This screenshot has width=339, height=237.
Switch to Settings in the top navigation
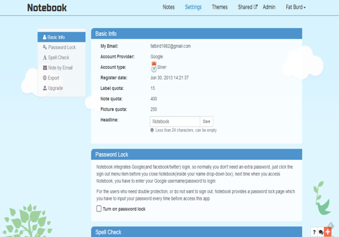[x=193, y=7]
